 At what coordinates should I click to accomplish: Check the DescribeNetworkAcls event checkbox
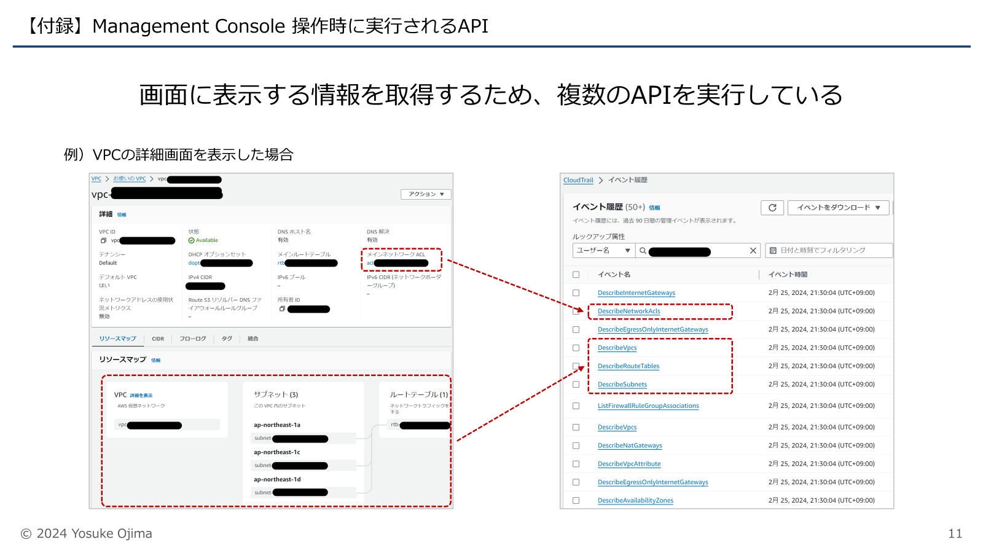(576, 311)
